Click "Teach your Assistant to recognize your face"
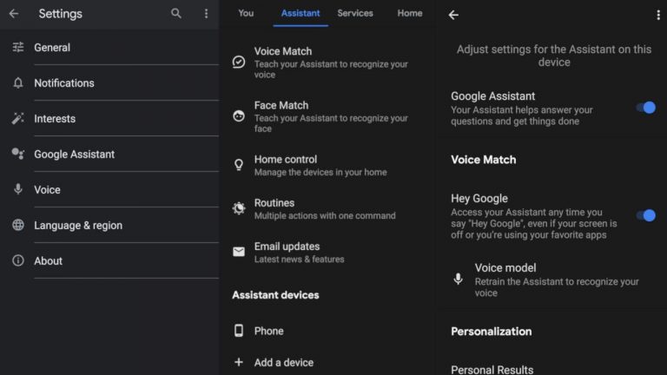 coord(331,123)
